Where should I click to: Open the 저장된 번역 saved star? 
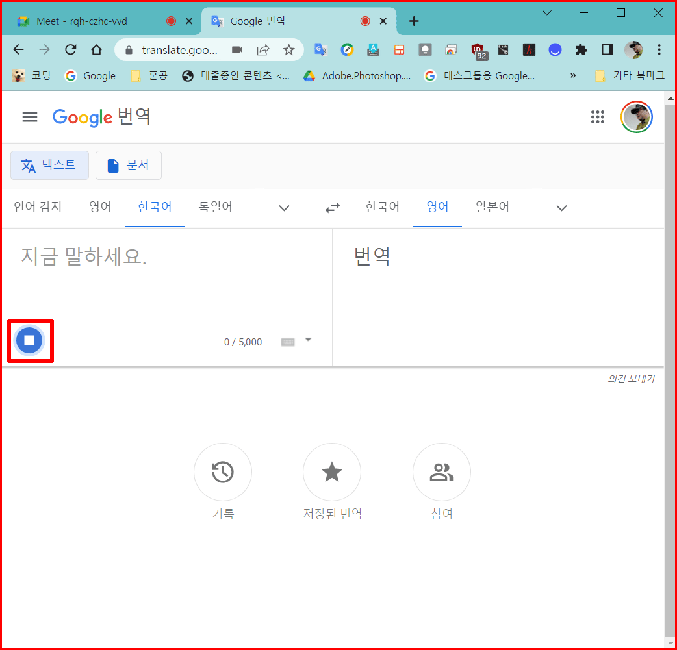point(332,471)
